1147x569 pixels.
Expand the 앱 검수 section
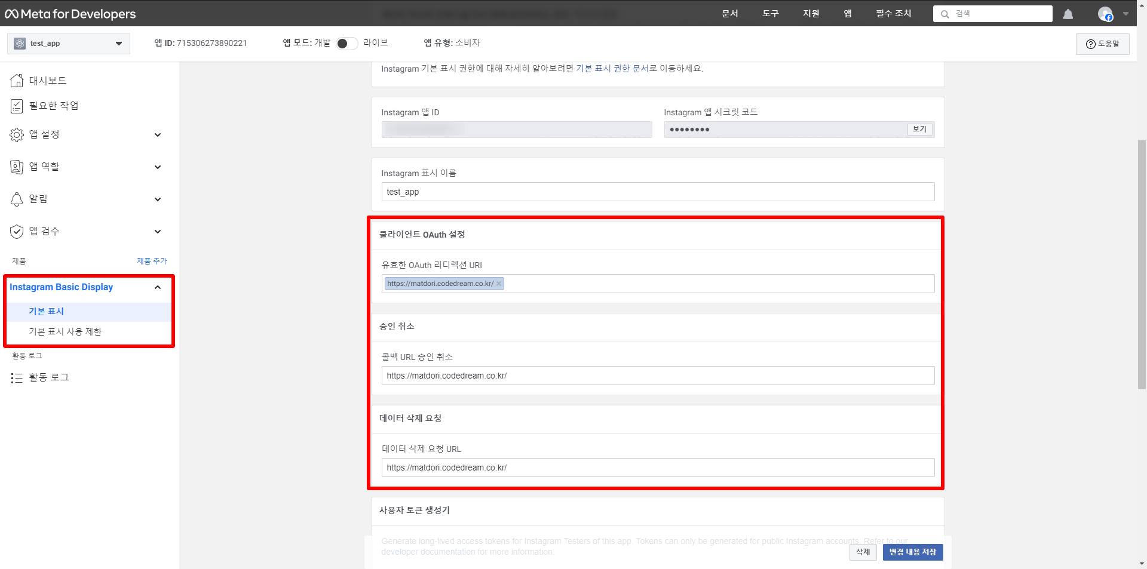pos(158,232)
